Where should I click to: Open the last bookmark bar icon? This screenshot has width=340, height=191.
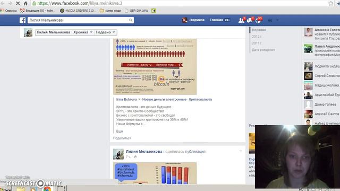click(154, 11)
